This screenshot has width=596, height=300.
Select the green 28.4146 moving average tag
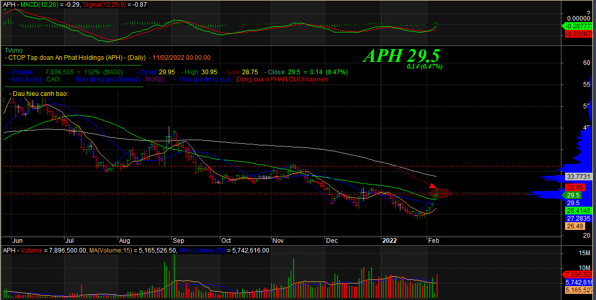tap(579, 211)
